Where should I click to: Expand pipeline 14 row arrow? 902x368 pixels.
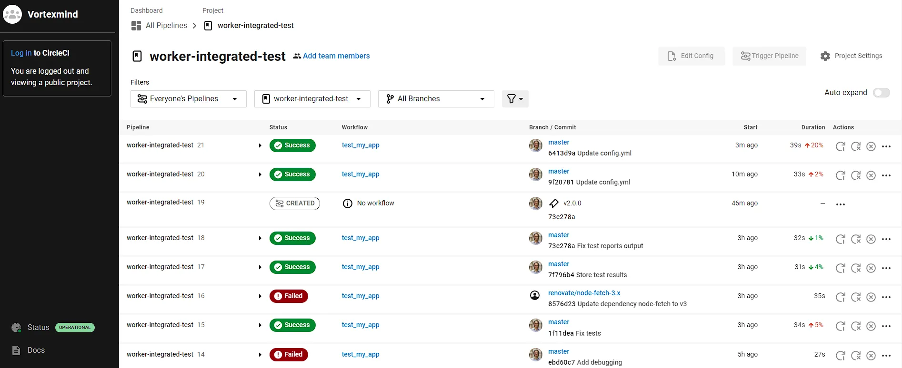click(x=260, y=355)
